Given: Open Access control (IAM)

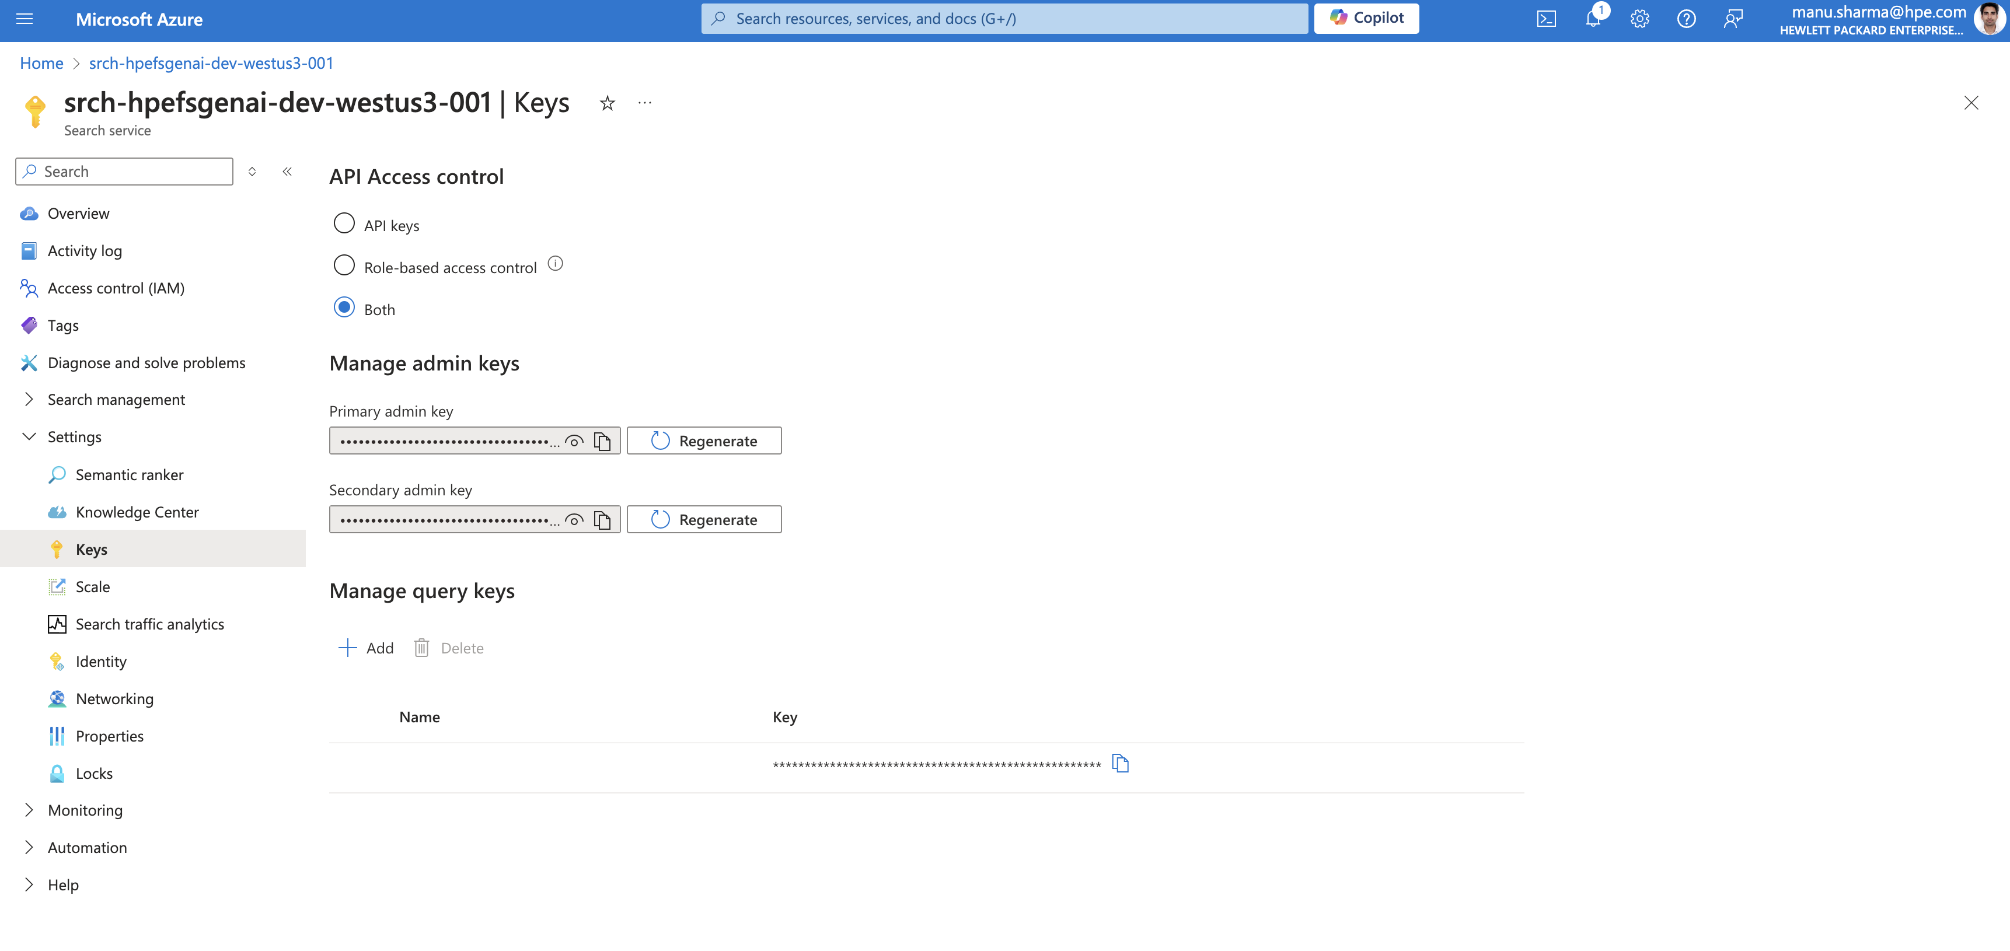Looking at the screenshot, I should (116, 289).
